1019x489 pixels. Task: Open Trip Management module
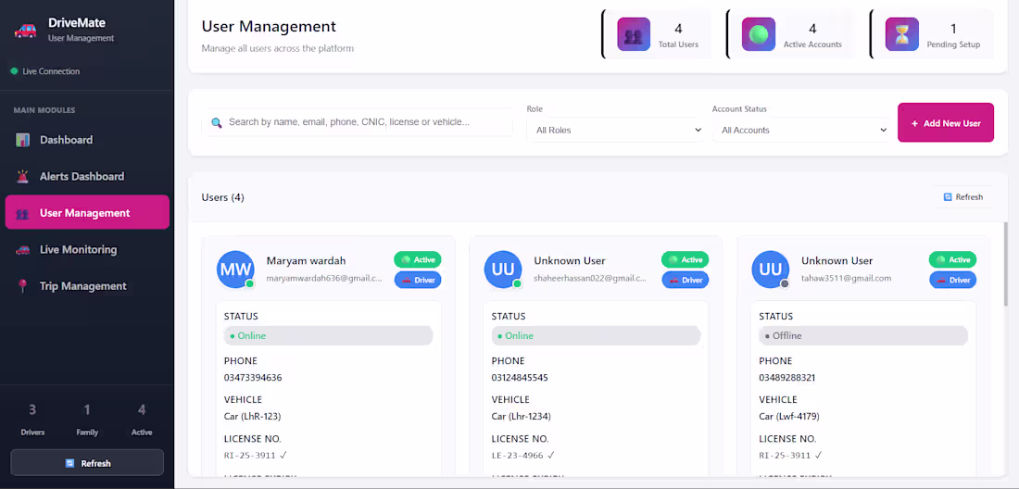point(87,286)
